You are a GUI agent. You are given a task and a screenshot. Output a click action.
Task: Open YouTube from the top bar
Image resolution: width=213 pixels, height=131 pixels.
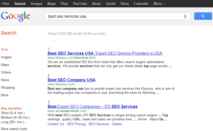coord(80,4)
